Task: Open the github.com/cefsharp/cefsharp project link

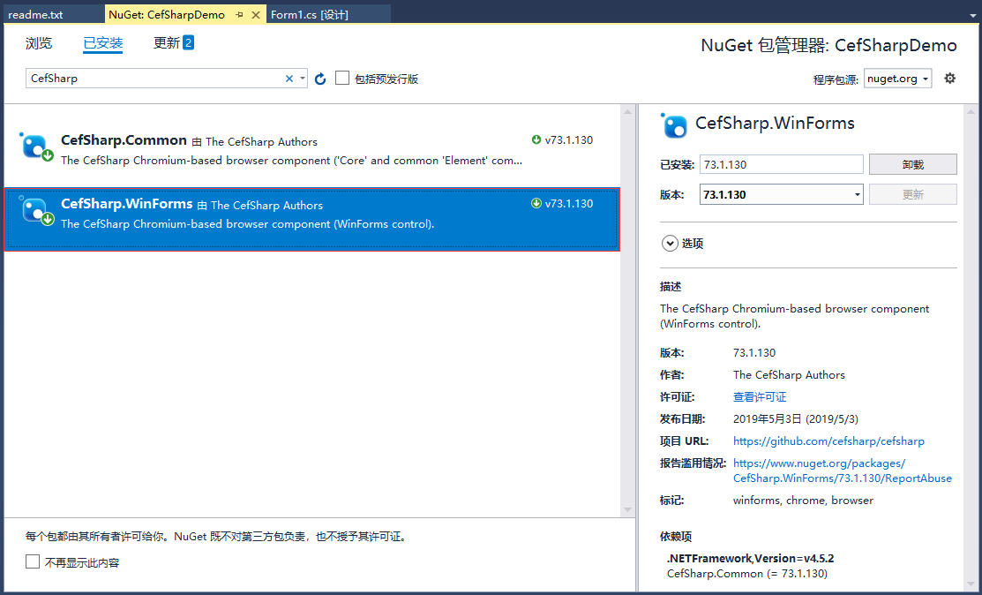Action: click(828, 441)
